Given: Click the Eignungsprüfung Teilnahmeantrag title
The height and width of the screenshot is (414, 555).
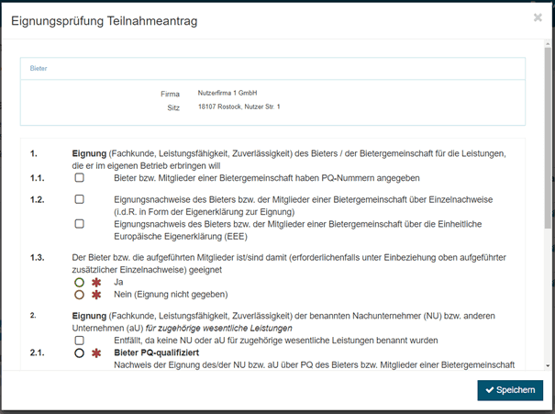Looking at the screenshot, I should click(x=104, y=20).
